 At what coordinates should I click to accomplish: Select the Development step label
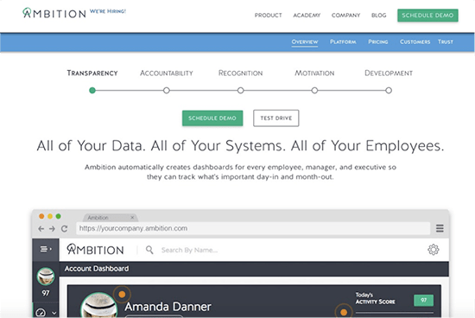coord(389,73)
